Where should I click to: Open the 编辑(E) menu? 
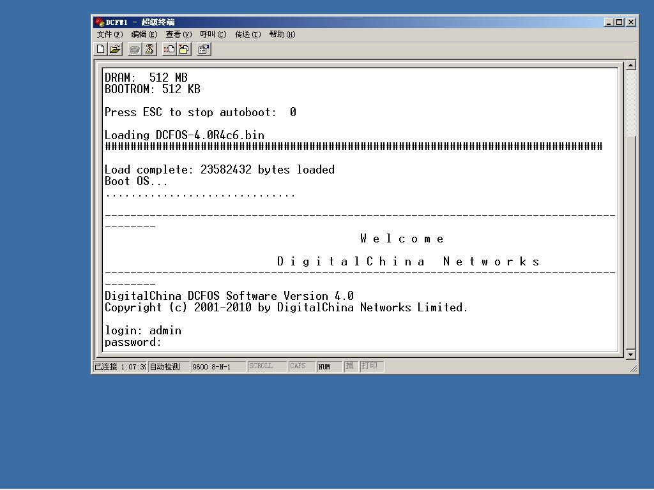click(x=144, y=34)
